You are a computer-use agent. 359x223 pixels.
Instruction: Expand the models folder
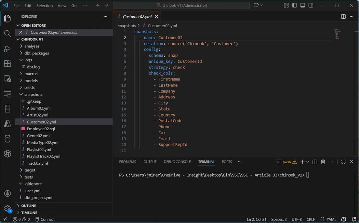pos(31,81)
